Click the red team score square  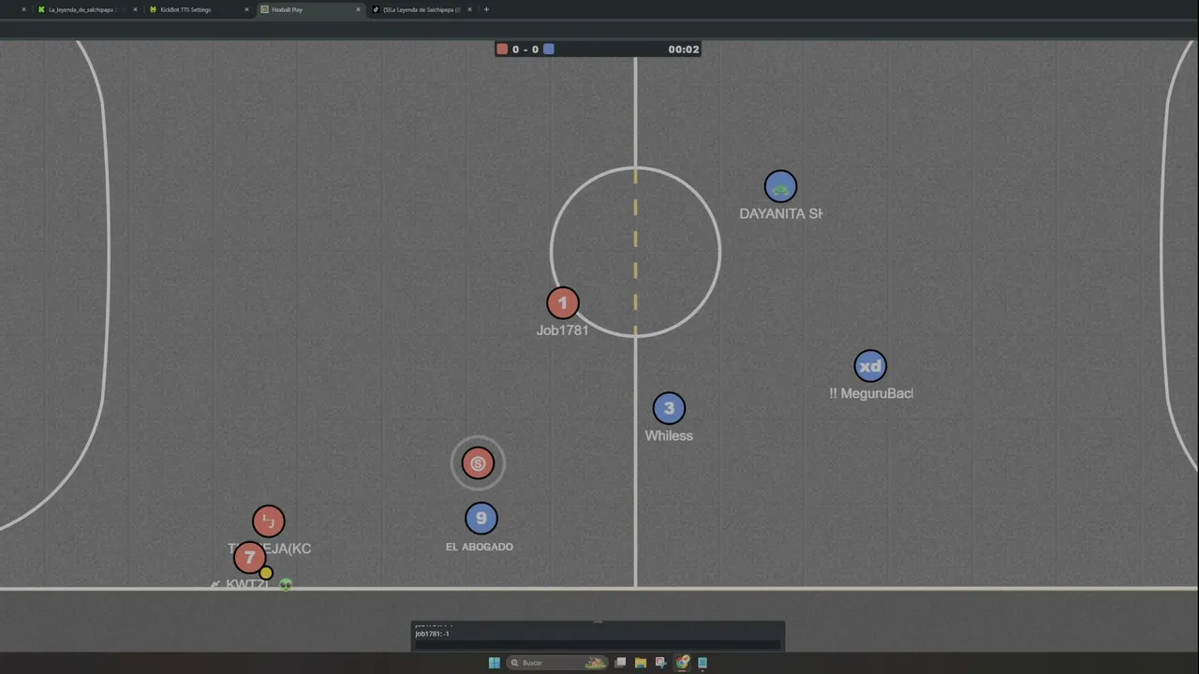502,50
